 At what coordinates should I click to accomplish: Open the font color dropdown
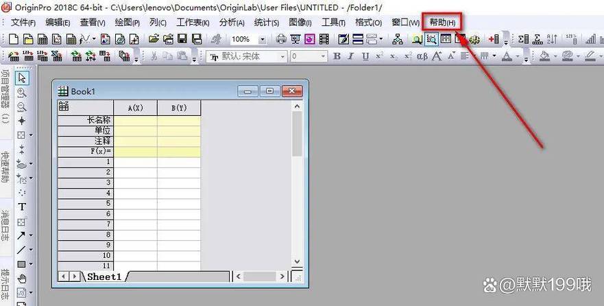click(x=518, y=57)
